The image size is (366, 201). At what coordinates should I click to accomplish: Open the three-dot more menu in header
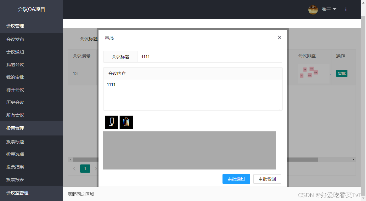(346, 9)
